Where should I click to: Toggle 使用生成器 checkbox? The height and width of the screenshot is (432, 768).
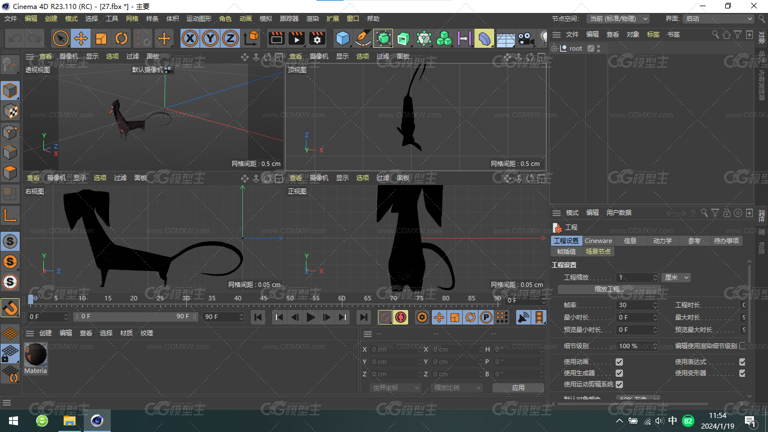click(619, 373)
